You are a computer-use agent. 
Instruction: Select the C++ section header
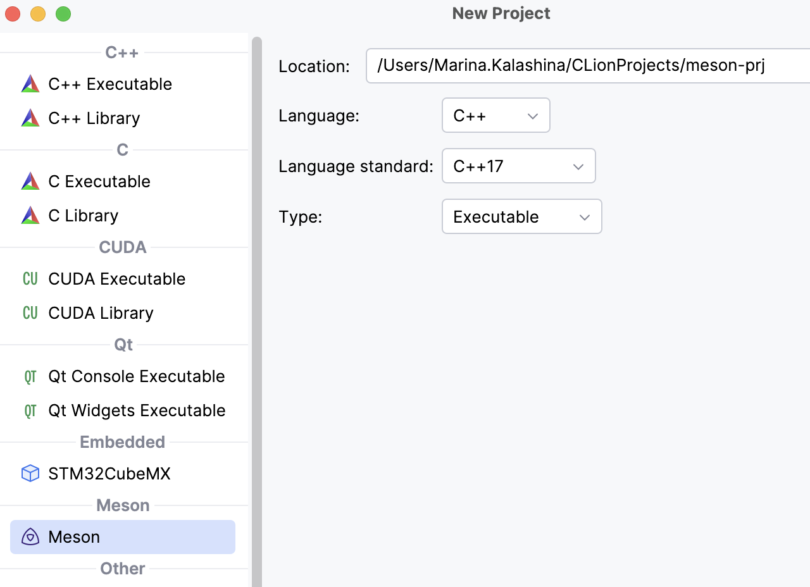[122, 52]
